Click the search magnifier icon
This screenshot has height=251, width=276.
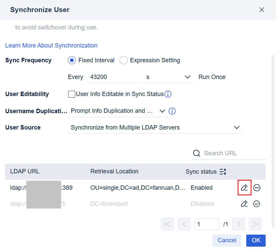click(x=196, y=153)
